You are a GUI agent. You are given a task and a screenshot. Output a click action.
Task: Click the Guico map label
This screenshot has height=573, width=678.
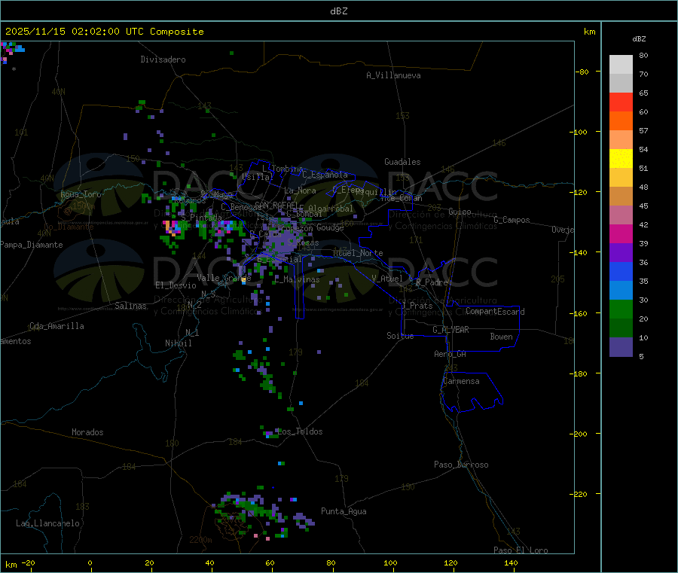pos(460,212)
